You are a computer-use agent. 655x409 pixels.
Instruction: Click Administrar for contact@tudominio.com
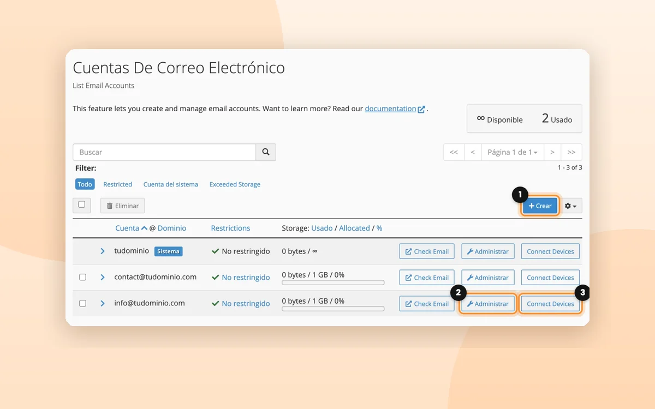coord(488,278)
